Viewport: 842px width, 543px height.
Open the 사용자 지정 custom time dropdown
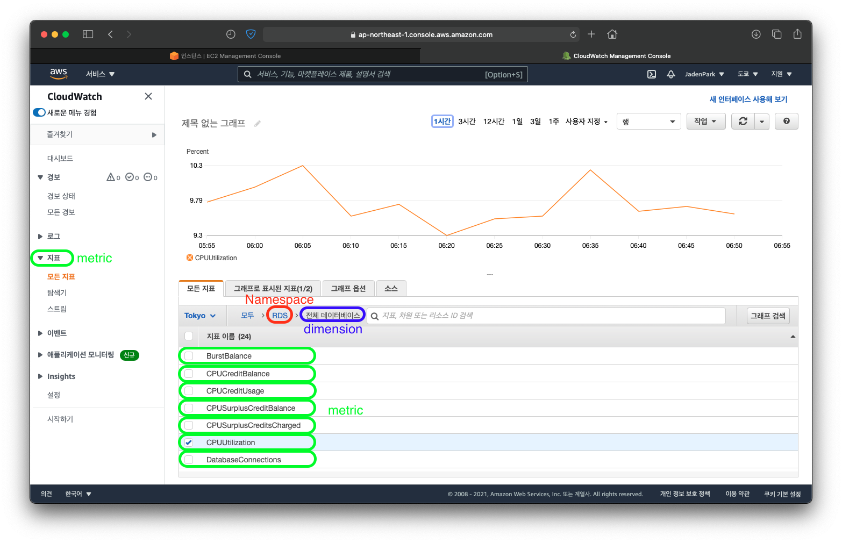587,122
